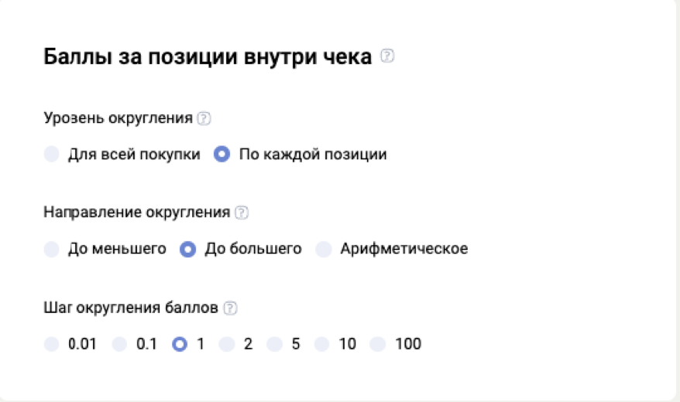Select "До меньшего" rounding direction
The image size is (680, 402).
click(52, 249)
